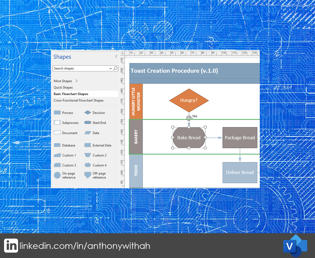Collapse the Shapes panel with the chevron

click(116, 56)
